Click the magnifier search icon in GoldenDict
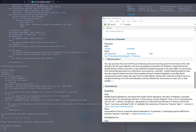Image resolution: width=196 pixels, height=132 pixels. point(124,24)
